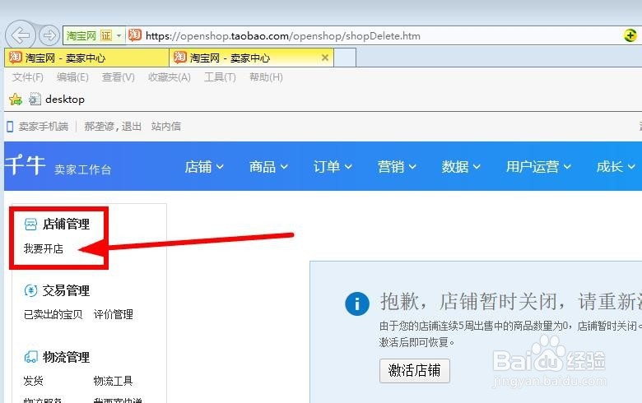Click the blue info icon in the notice
Image resolution: width=642 pixels, height=403 pixels.
(357, 303)
